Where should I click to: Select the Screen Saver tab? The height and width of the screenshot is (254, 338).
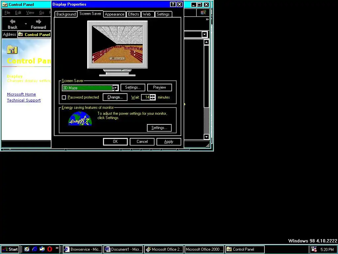coord(90,14)
